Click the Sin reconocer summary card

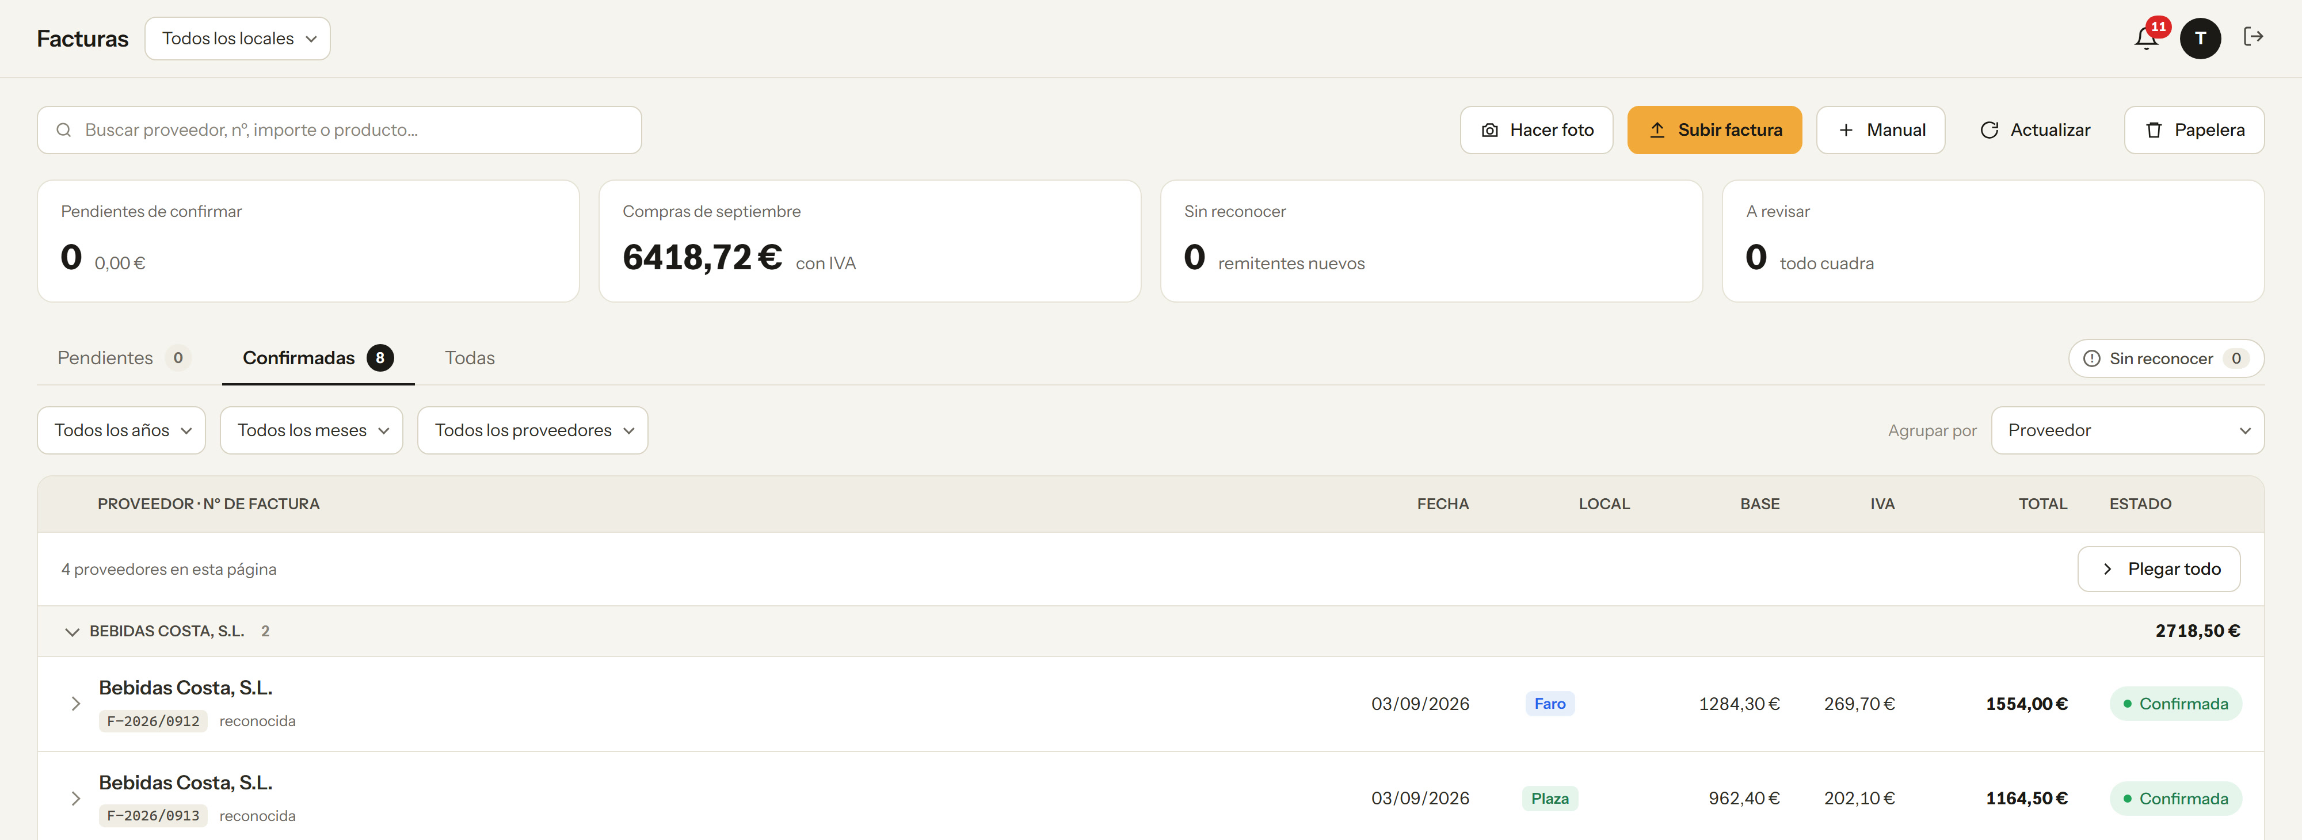(1432, 241)
